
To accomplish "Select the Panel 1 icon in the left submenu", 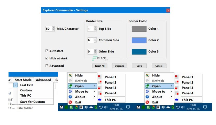I will 100,77.
